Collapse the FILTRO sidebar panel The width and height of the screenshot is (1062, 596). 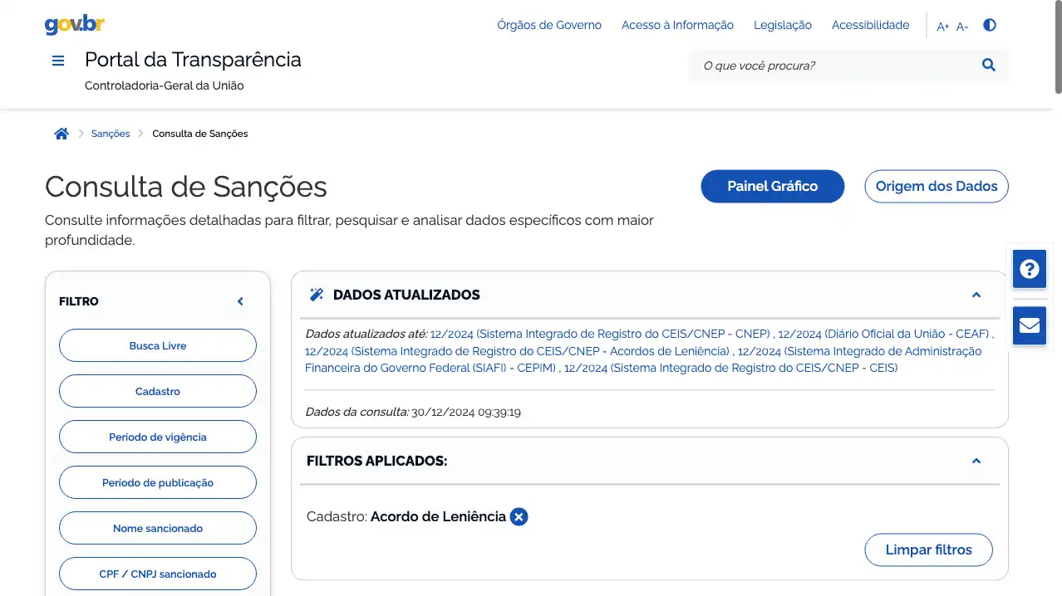(x=240, y=301)
